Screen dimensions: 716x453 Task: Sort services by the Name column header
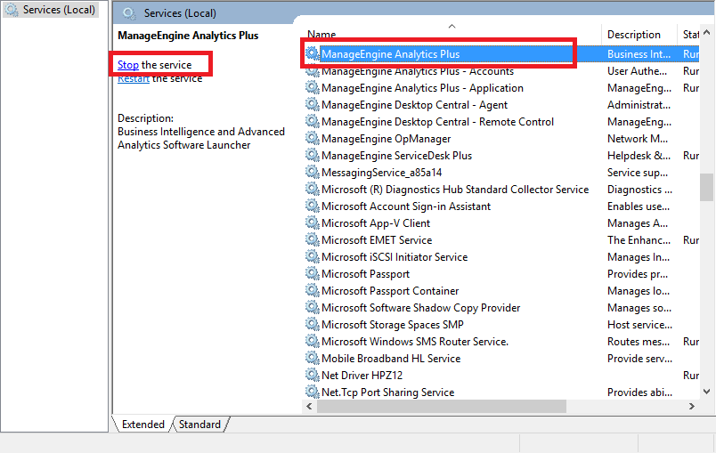[x=322, y=35]
